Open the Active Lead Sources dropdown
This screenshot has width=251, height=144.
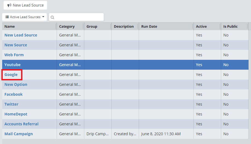pos(25,17)
